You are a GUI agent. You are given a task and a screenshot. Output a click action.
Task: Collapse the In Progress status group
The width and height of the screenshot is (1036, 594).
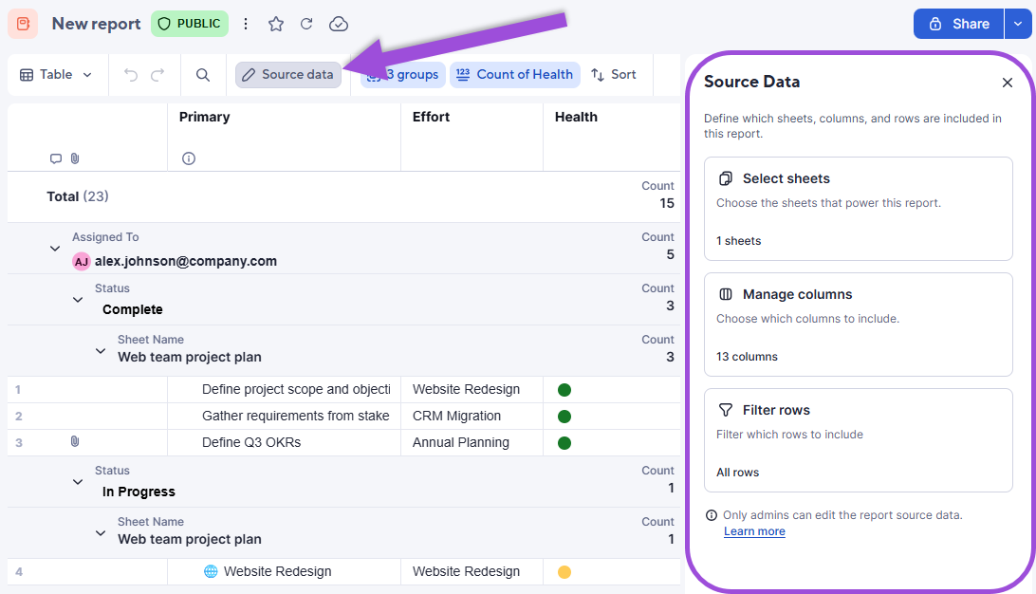pos(78,482)
